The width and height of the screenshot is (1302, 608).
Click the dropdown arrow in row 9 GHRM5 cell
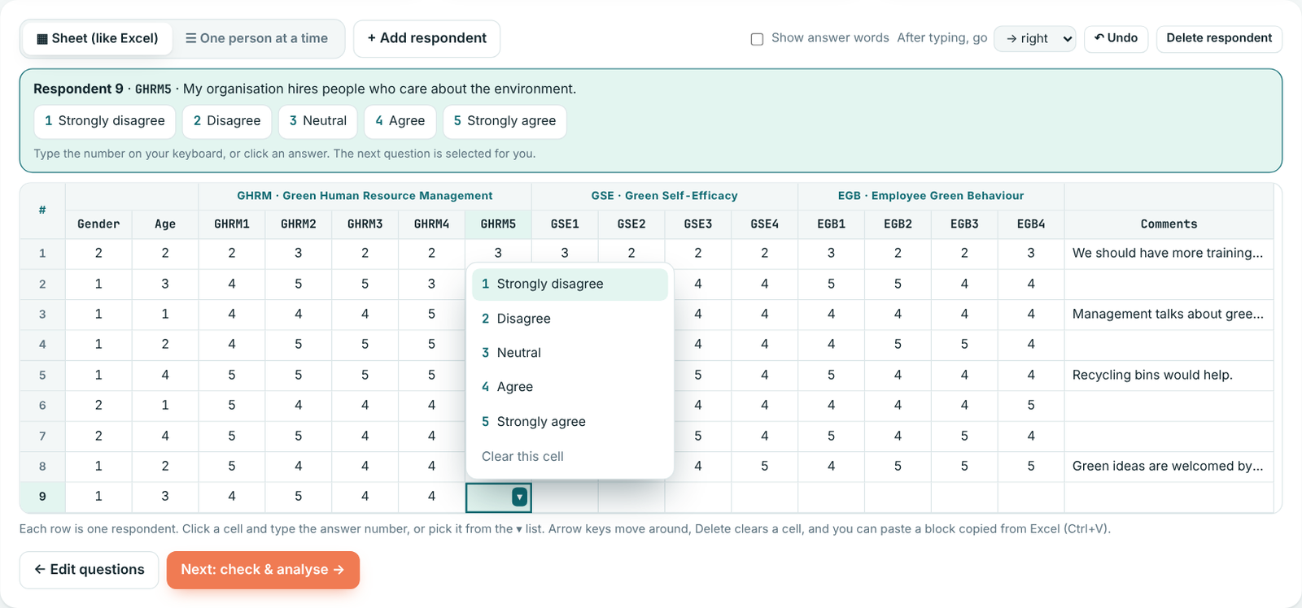click(519, 497)
